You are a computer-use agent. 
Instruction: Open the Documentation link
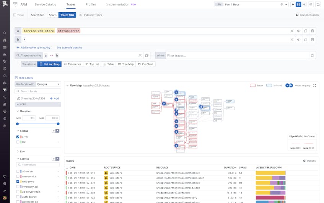(x=307, y=15)
